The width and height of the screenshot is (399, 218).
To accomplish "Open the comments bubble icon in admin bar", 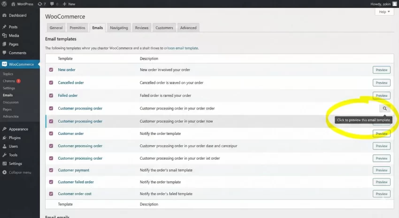I will point(52,4).
